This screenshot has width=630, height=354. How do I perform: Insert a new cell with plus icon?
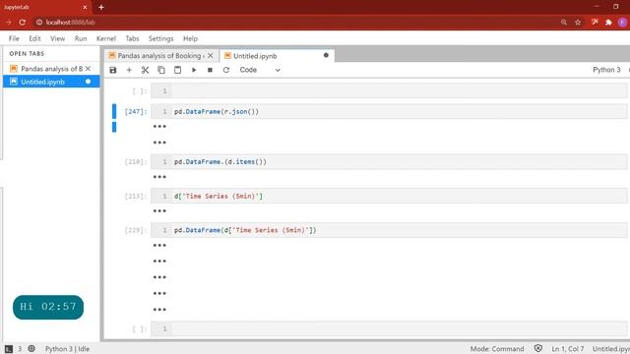129,70
